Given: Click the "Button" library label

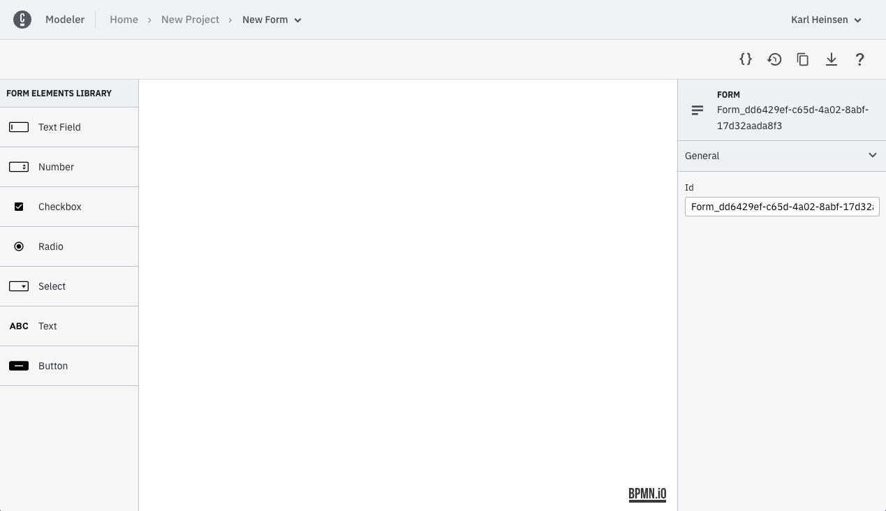Looking at the screenshot, I should (x=53, y=366).
